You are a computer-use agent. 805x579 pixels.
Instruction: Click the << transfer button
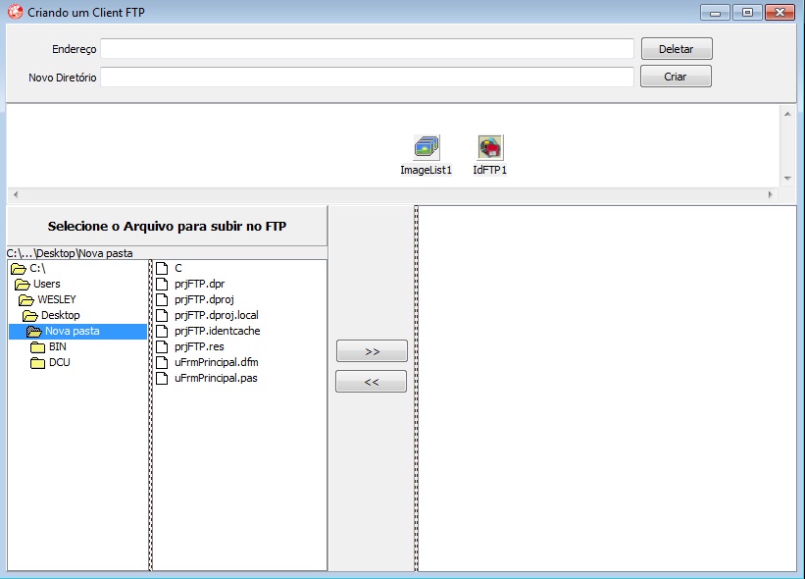click(371, 381)
